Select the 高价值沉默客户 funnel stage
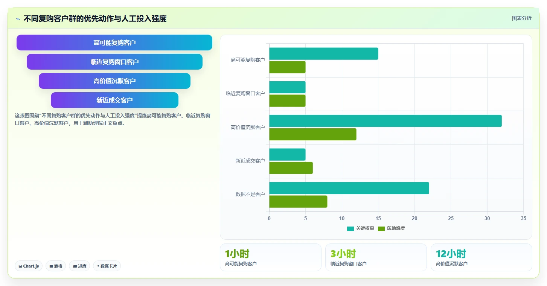Image resolution: width=547 pixels, height=286 pixels. click(114, 81)
